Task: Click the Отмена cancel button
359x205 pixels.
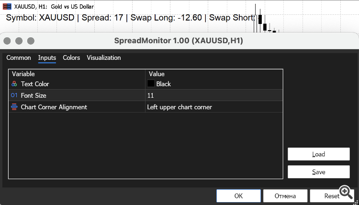Action: 285,196
